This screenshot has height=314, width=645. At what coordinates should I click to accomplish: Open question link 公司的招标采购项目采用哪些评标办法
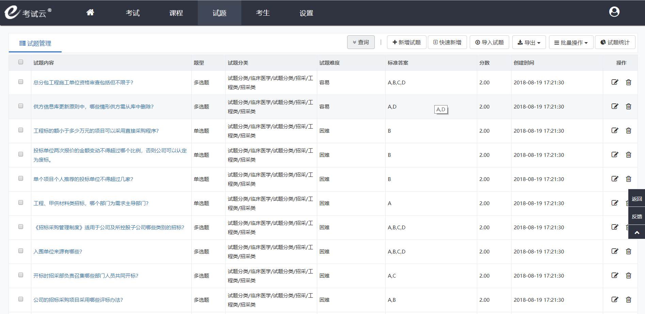pyautogui.click(x=78, y=300)
